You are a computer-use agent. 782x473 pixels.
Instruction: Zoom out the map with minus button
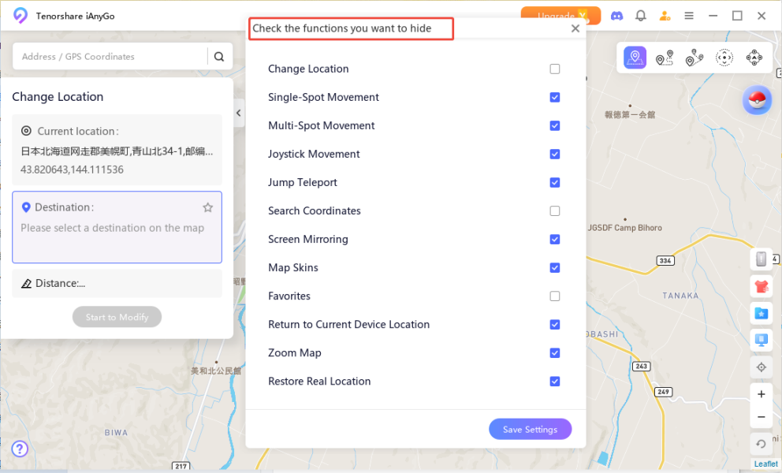point(761,417)
